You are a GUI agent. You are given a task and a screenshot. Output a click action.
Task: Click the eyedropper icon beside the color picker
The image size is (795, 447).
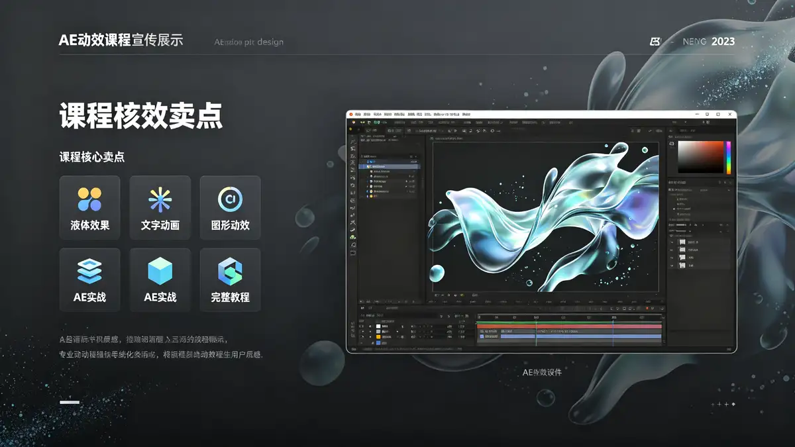672,144
